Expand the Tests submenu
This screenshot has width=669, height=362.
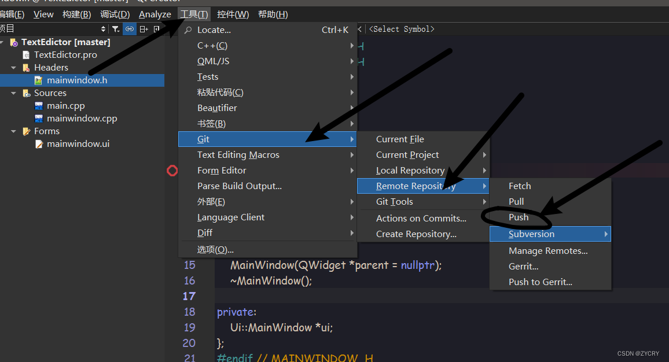click(x=267, y=77)
